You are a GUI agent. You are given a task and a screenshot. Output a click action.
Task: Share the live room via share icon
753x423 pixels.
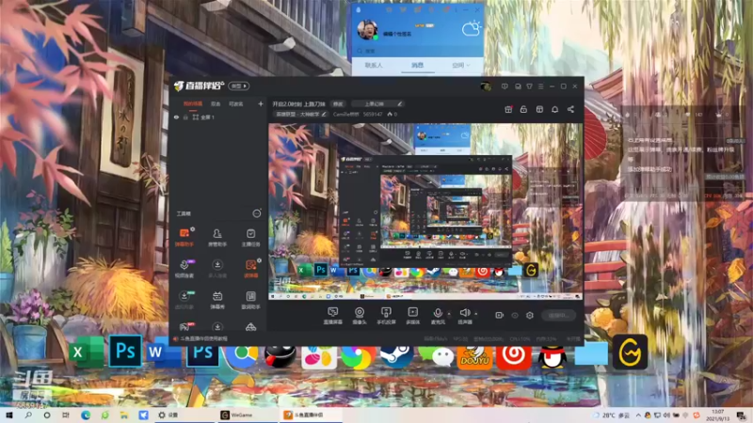tap(570, 109)
